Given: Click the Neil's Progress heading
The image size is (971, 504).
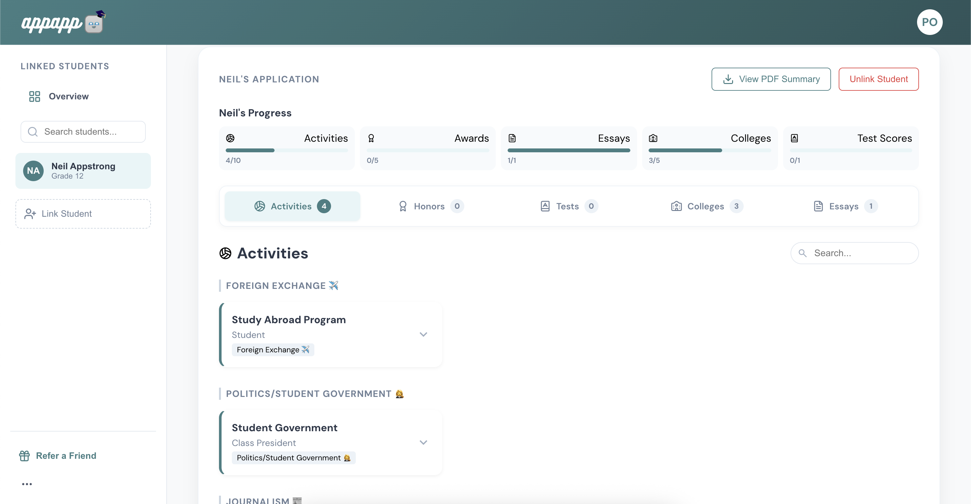Looking at the screenshot, I should 255,113.
